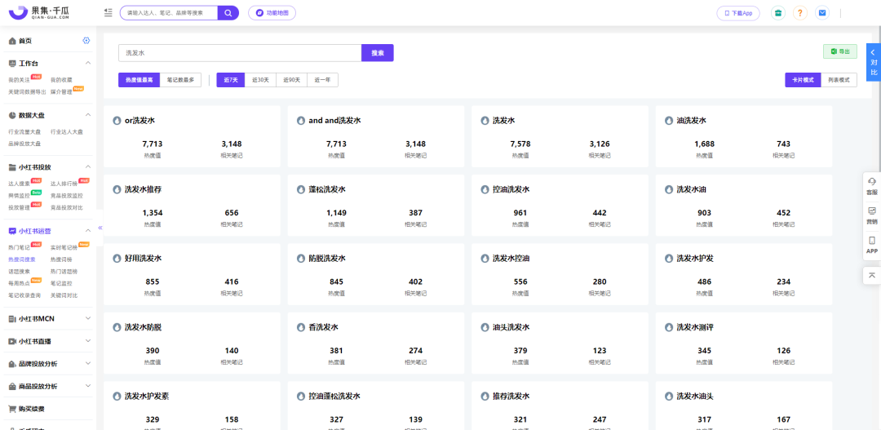
Task: Expand the 小红书MCN sidebar section
Action: pyautogui.click(x=87, y=318)
